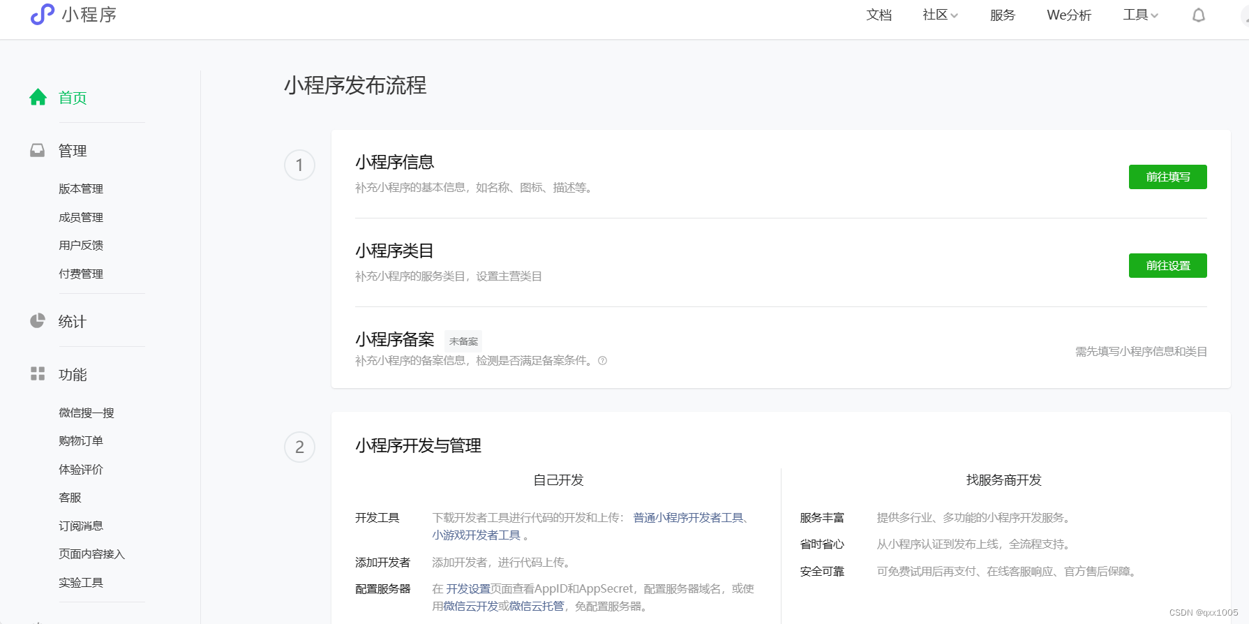Click the 功能 grid icon

pyautogui.click(x=38, y=374)
